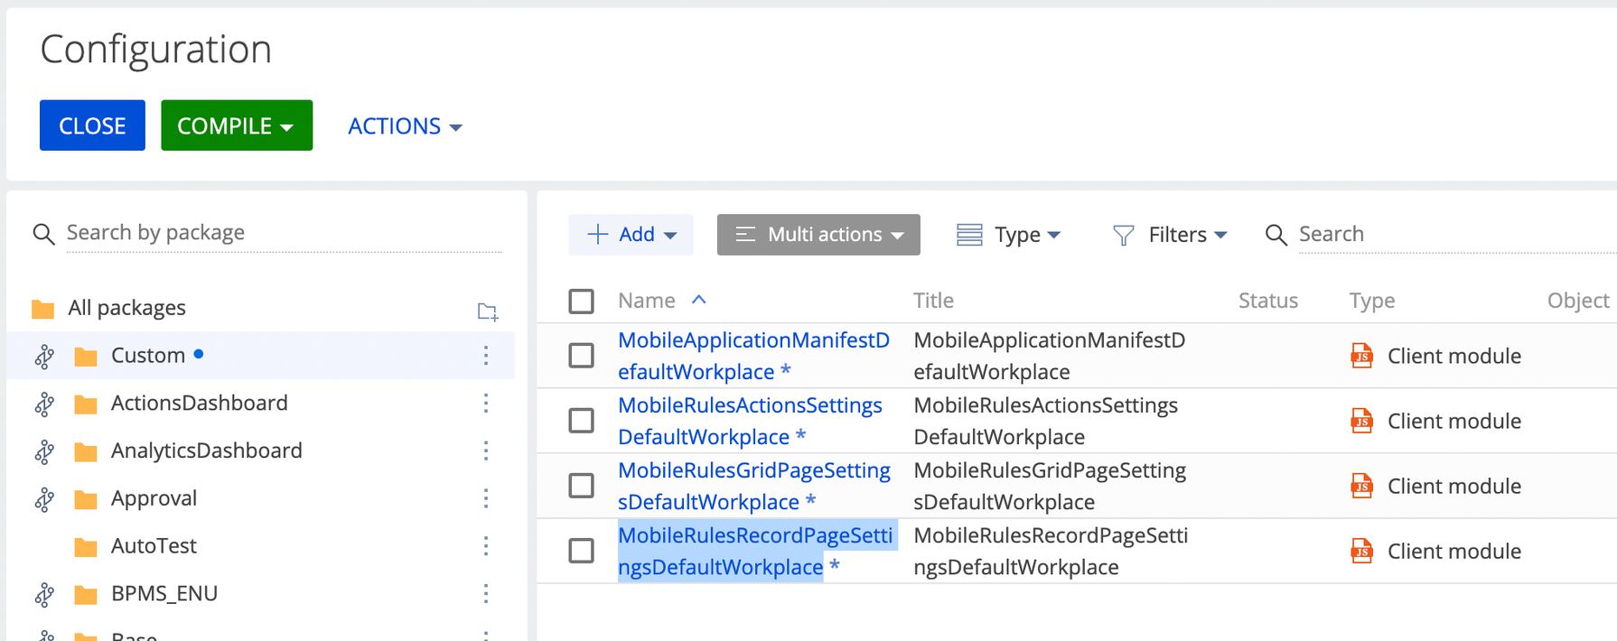The width and height of the screenshot is (1617, 641).
Task: Check the MobileApplicationManifestDefaultWorkplace row checkbox
Action: (x=582, y=356)
